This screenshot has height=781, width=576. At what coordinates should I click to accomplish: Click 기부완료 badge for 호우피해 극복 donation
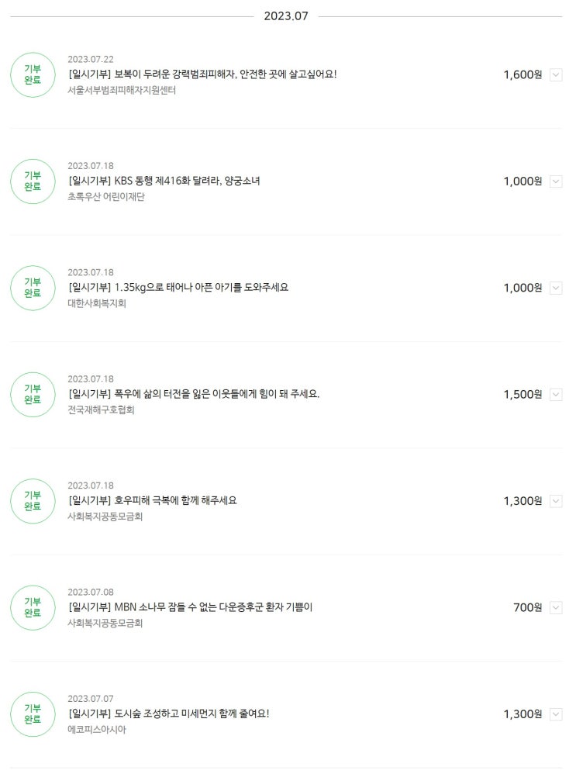[x=33, y=501]
